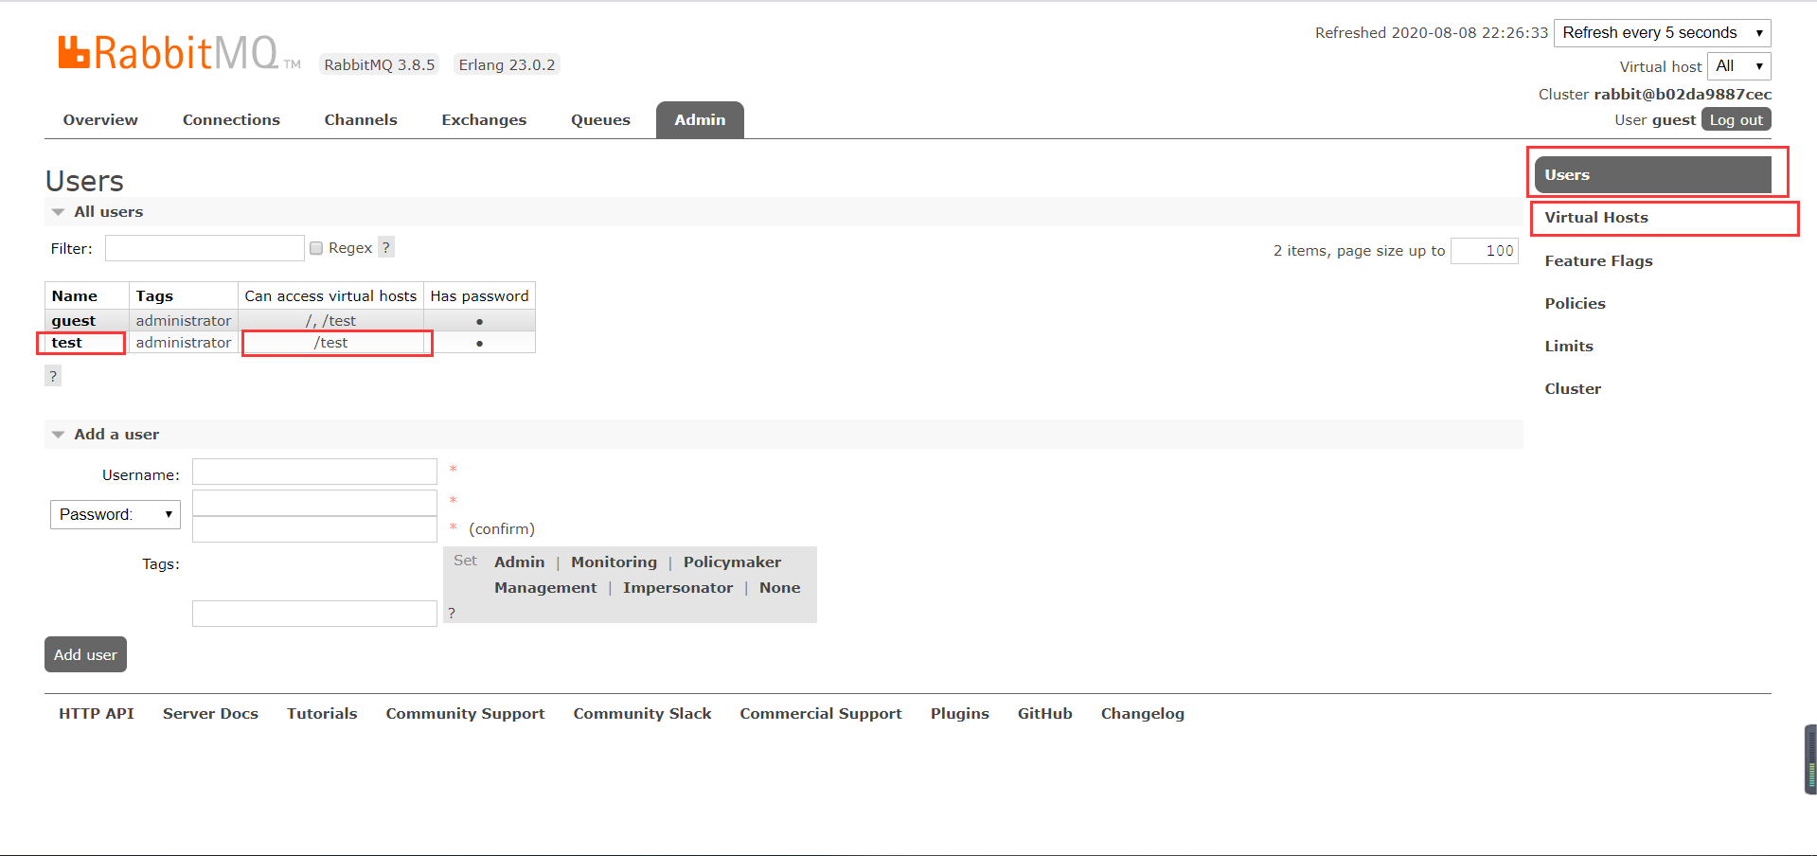Screen dimensions: 1817x856
Task: Open the refresh interval dropdown
Action: point(1661,33)
